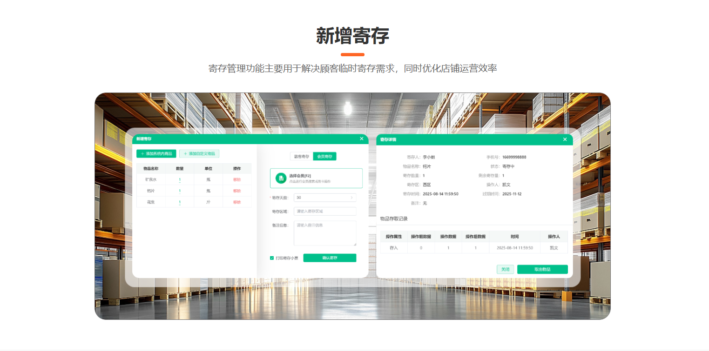The width and height of the screenshot is (709, 351).
Task: Switch to the 会员寄存 tab
Action: pos(325,157)
